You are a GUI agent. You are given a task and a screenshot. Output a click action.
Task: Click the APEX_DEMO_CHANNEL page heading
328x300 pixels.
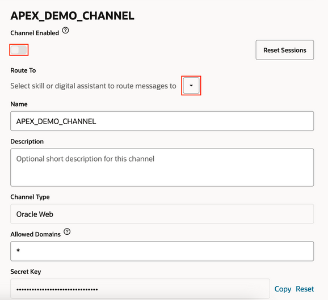73,16
